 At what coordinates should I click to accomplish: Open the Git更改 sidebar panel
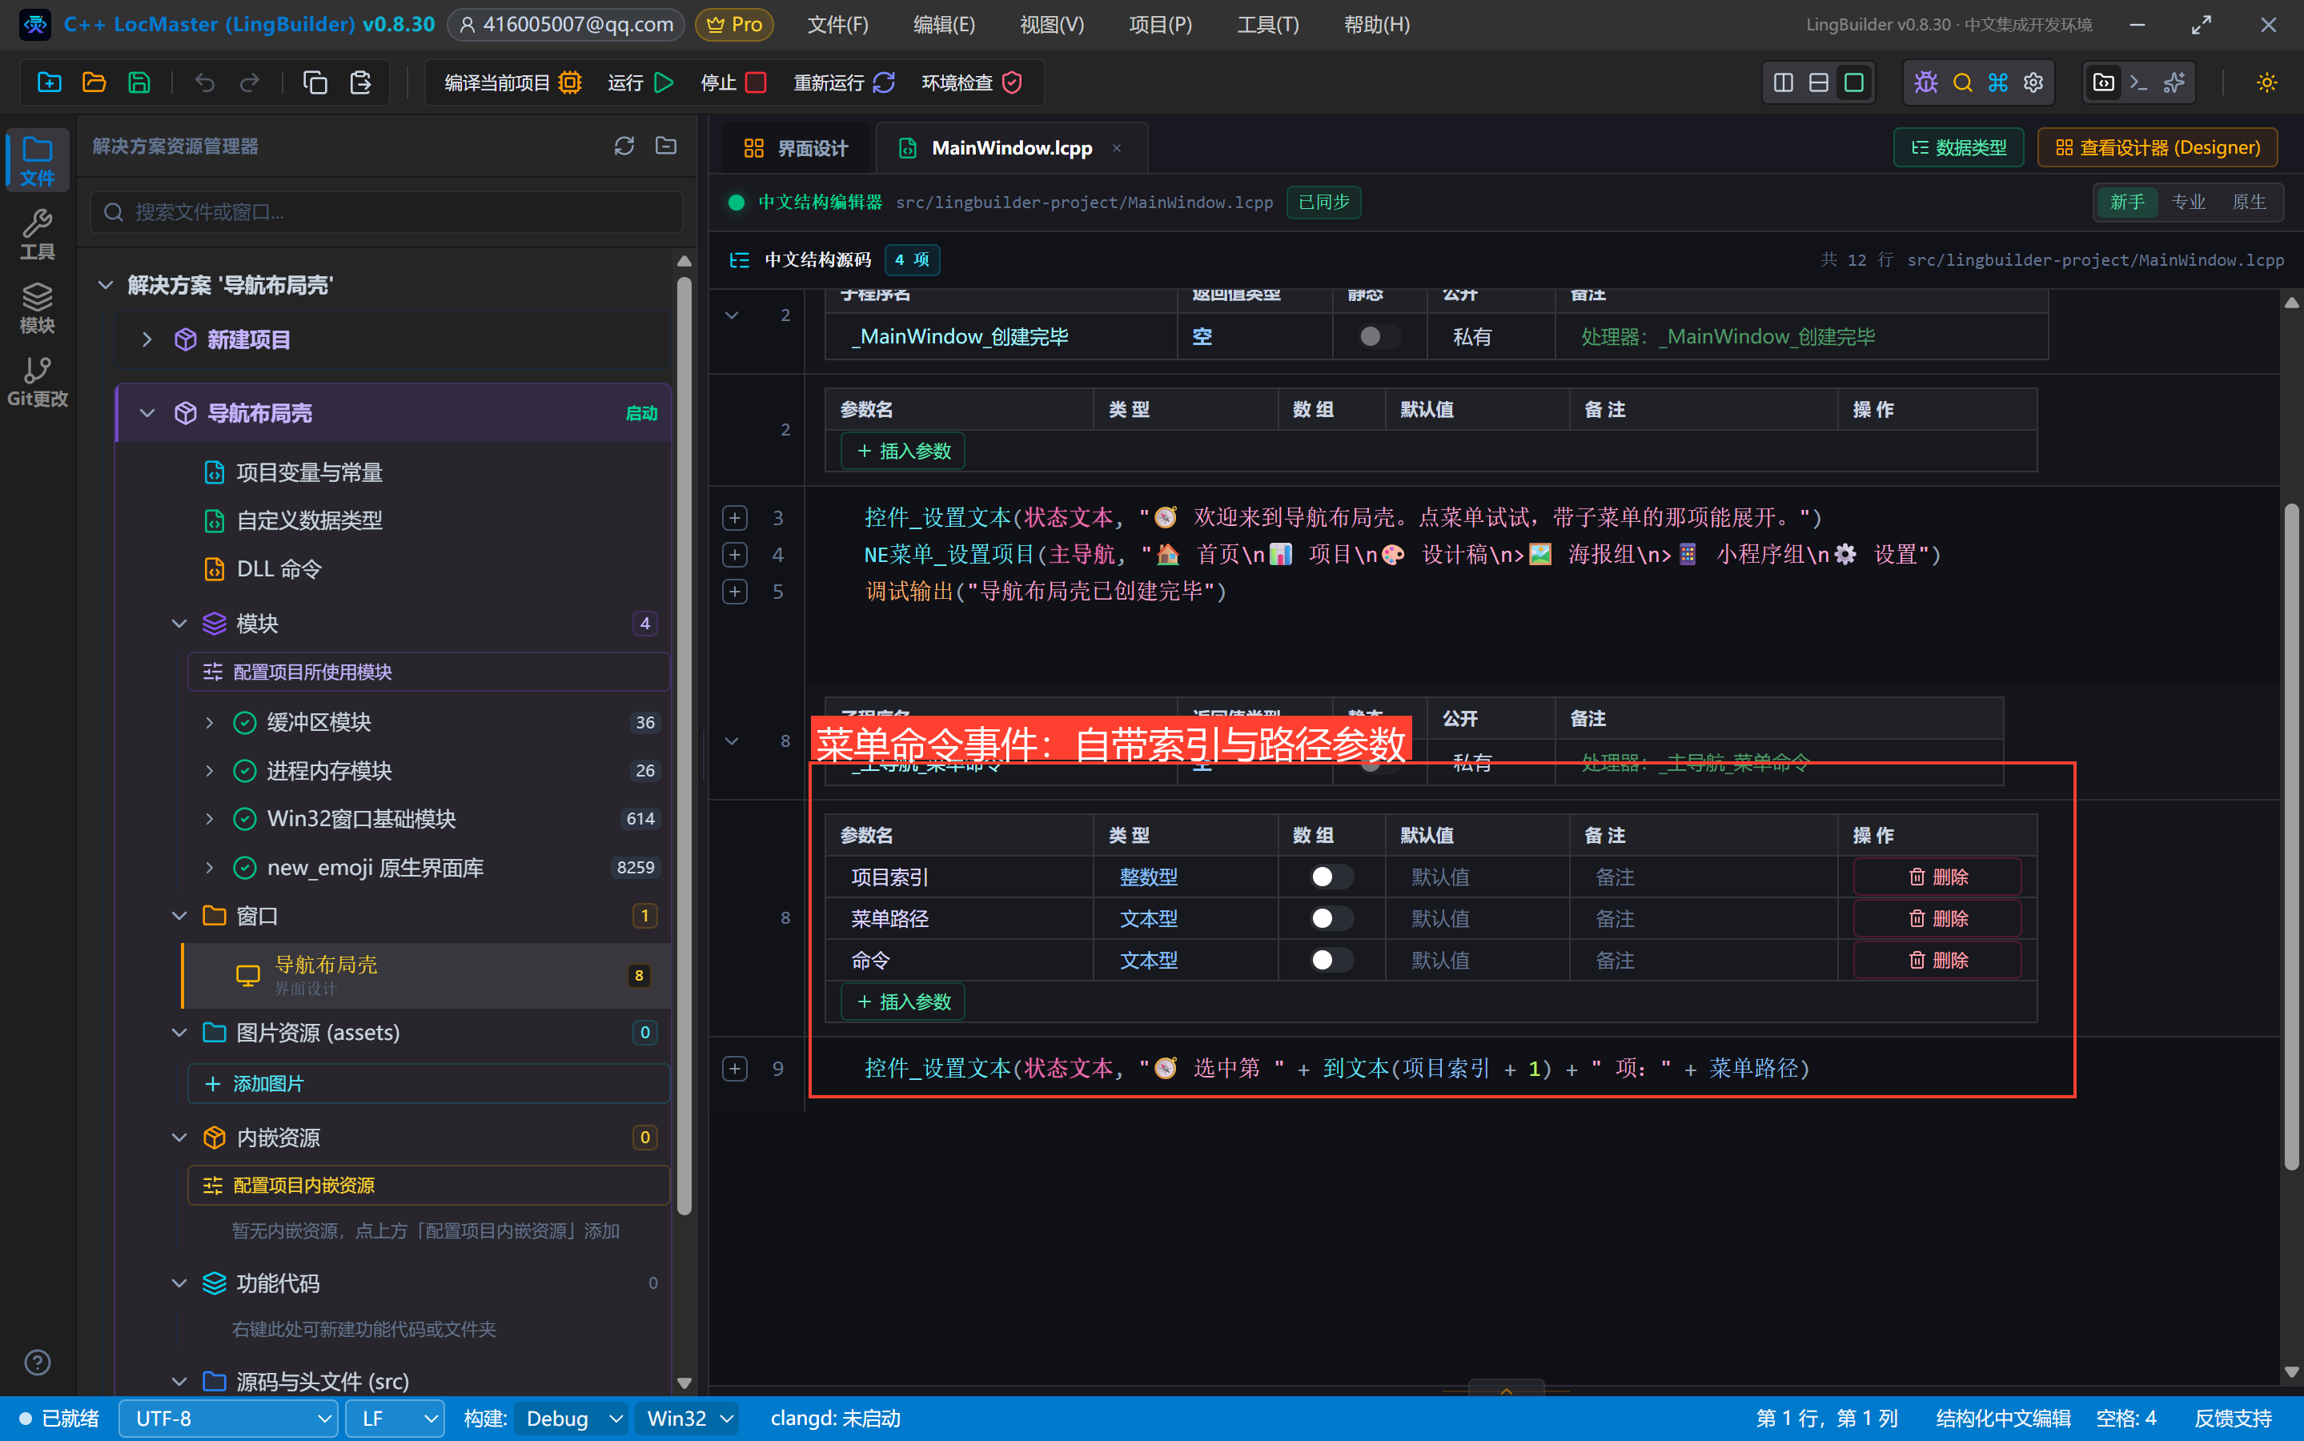pyautogui.click(x=37, y=381)
